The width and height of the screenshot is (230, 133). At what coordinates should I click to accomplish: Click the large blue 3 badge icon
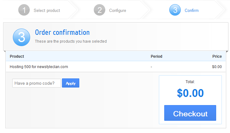(21, 37)
